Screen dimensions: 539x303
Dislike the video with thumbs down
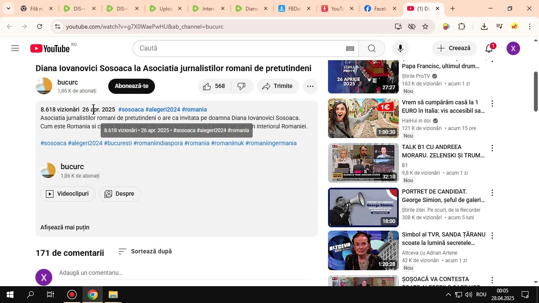(242, 86)
